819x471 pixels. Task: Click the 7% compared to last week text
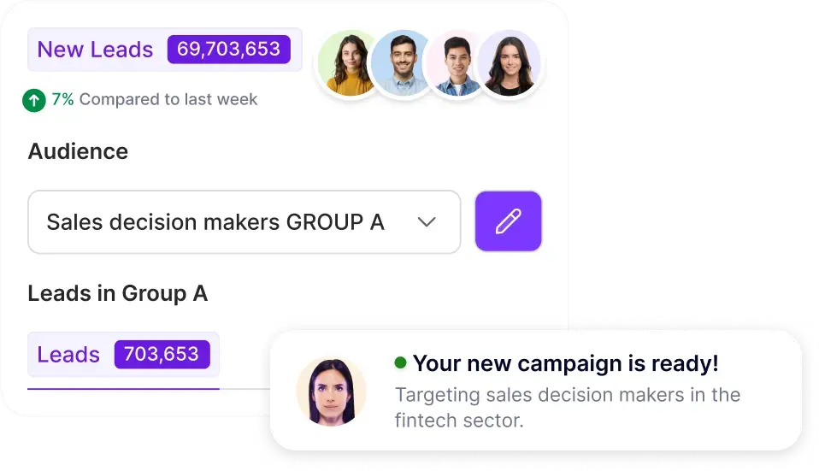pyautogui.click(x=155, y=99)
